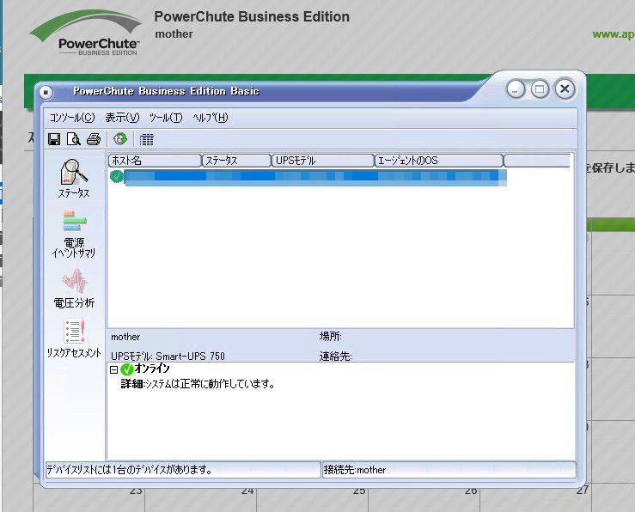The image size is (635, 512).
Task: Click the 接続先:mother status bar entry
Action: pyautogui.click(x=449, y=470)
